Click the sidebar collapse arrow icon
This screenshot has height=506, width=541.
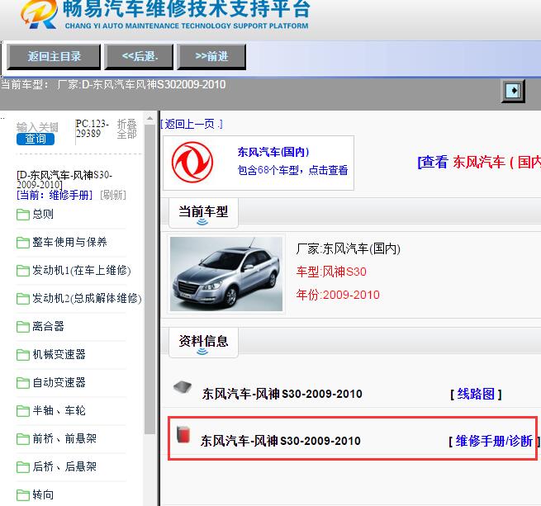(513, 91)
